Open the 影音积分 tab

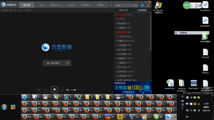56,5
